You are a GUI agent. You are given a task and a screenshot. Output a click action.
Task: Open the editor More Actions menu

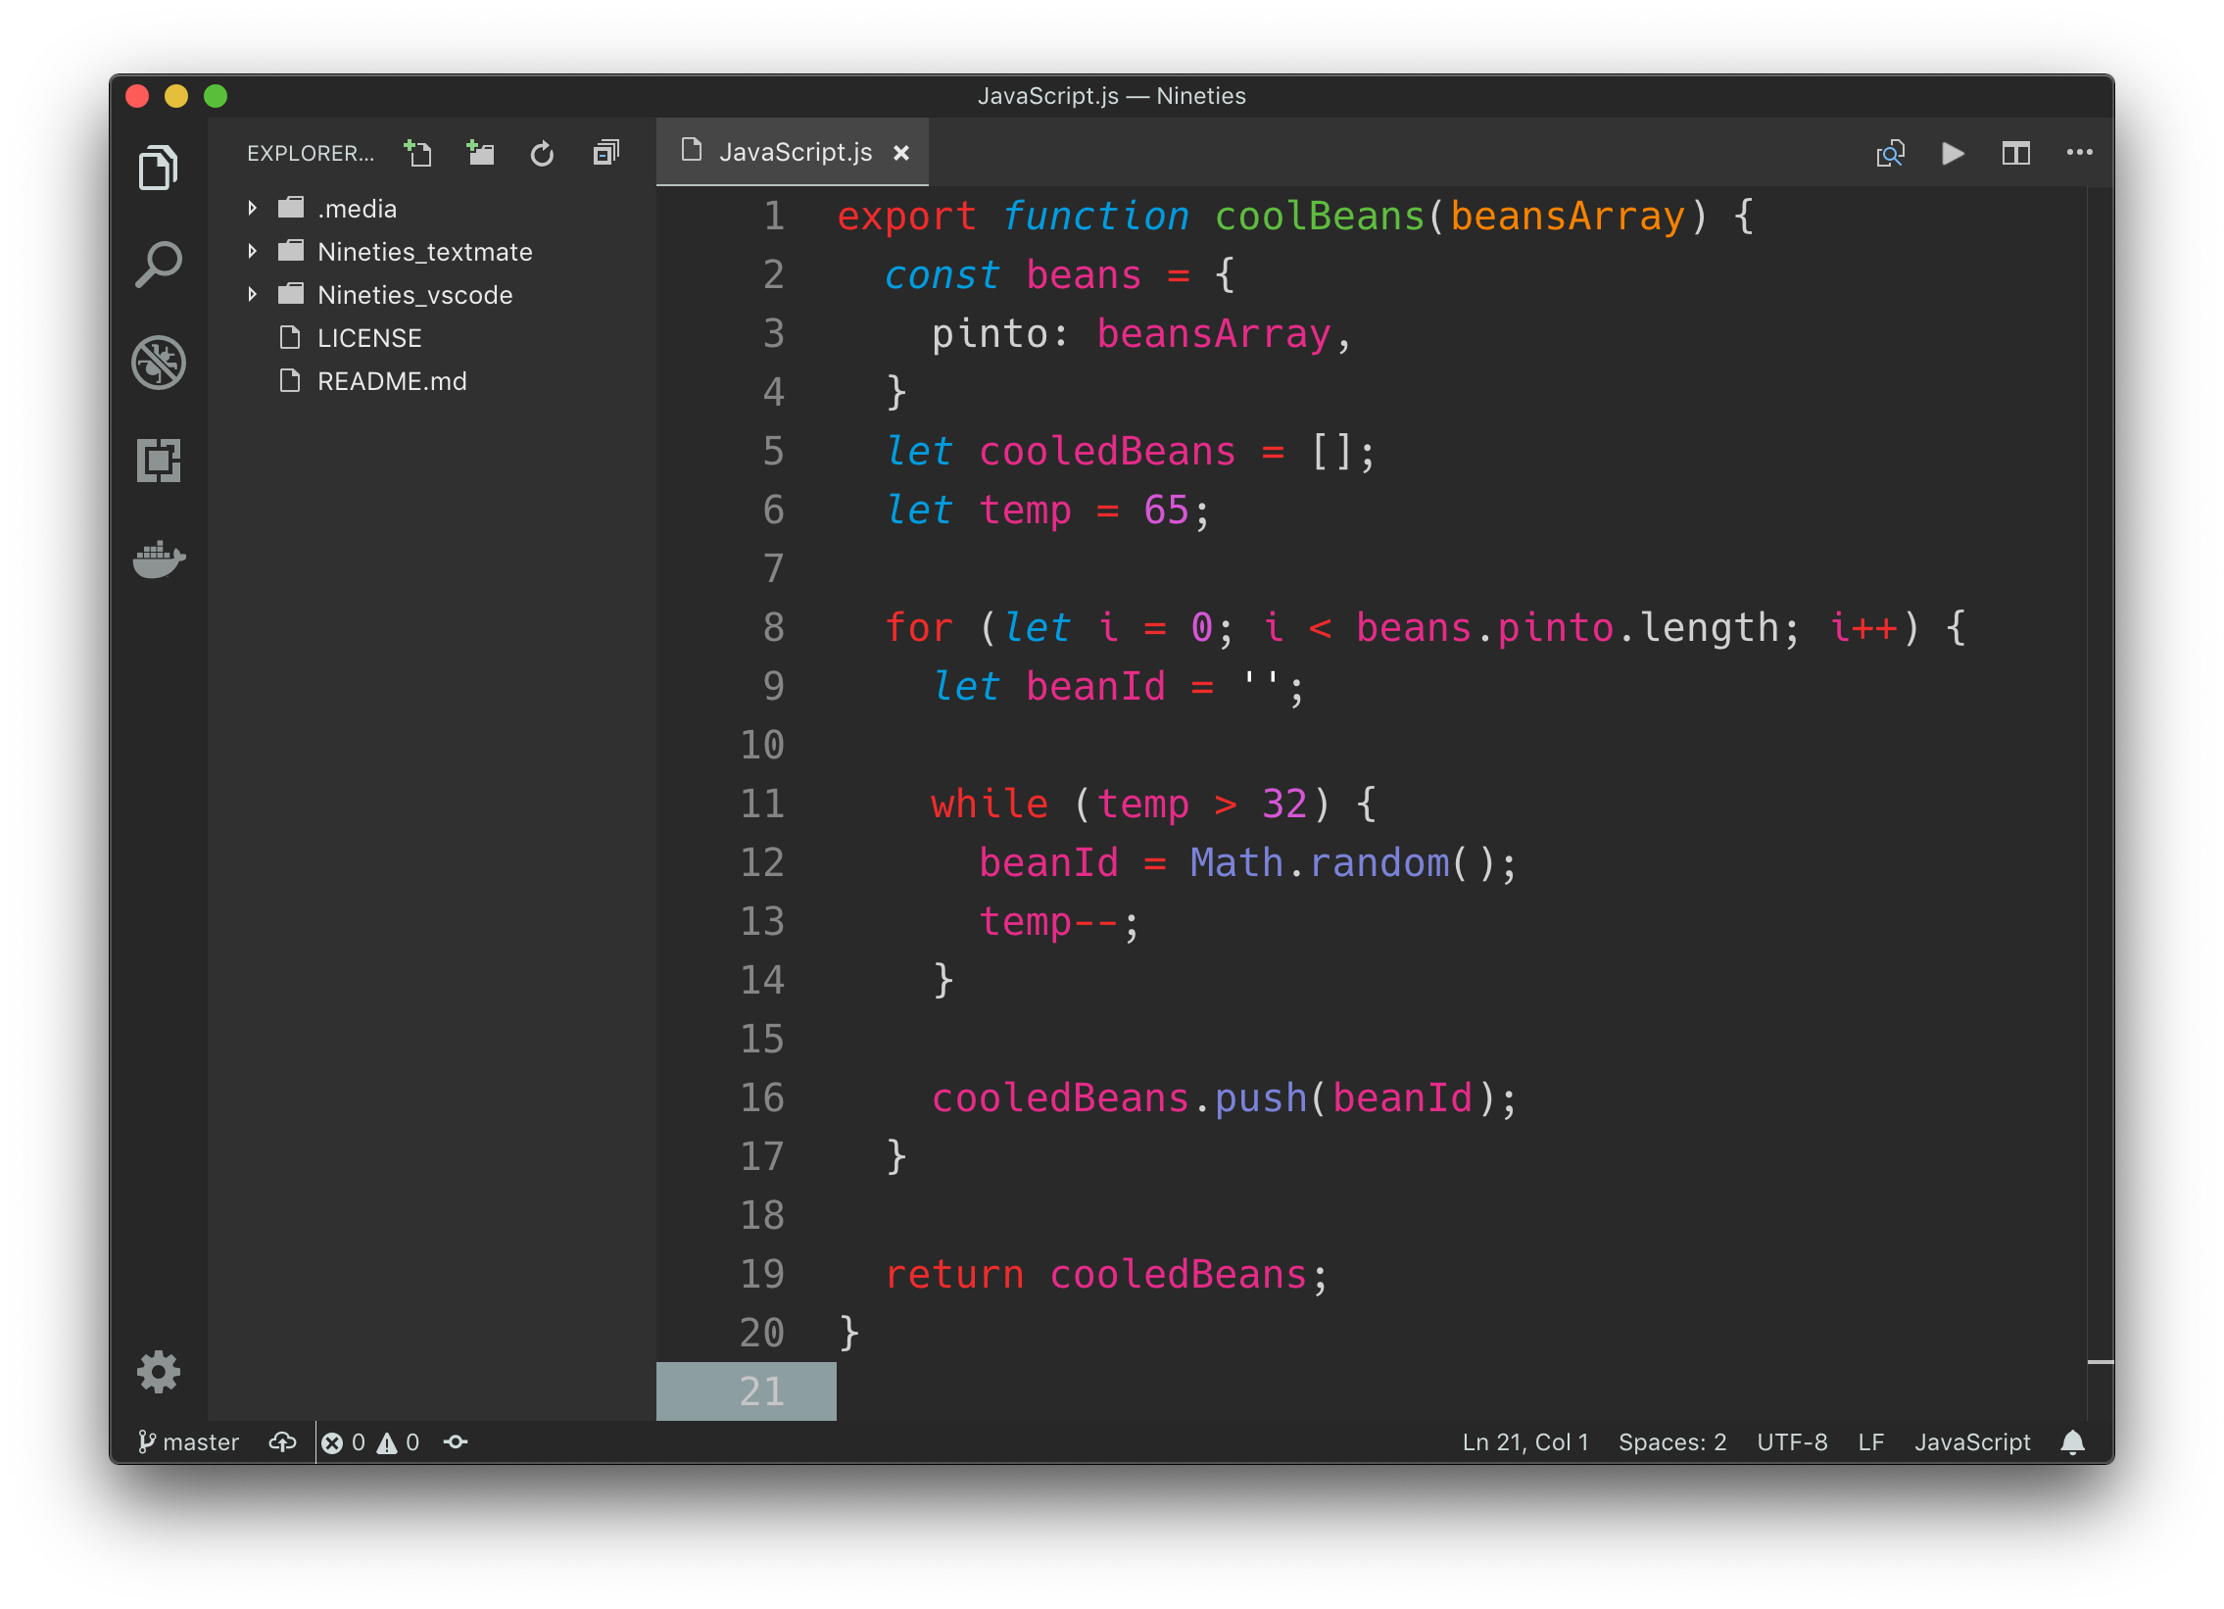[2079, 153]
